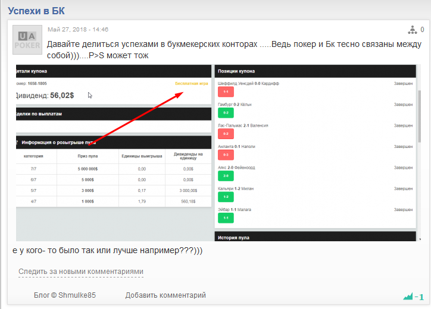Click the views counter people icon
431x309 pixels.
coord(412,30)
